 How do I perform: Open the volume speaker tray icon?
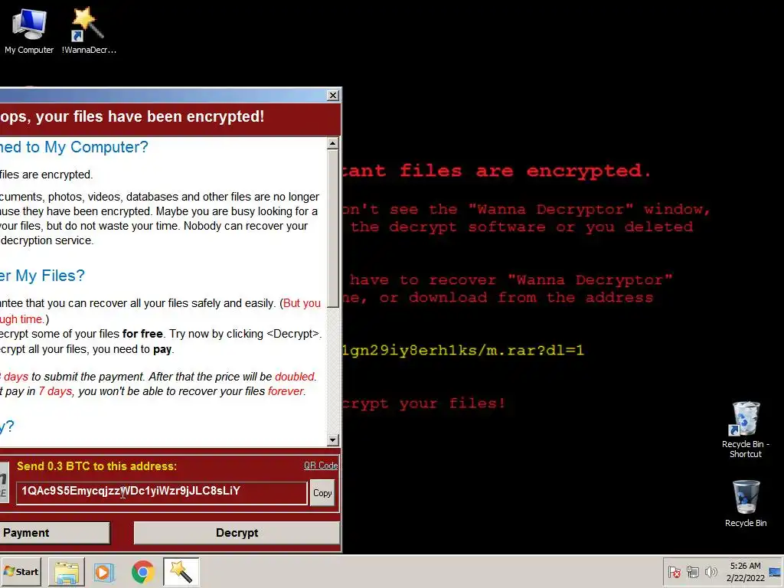point(710,571)
